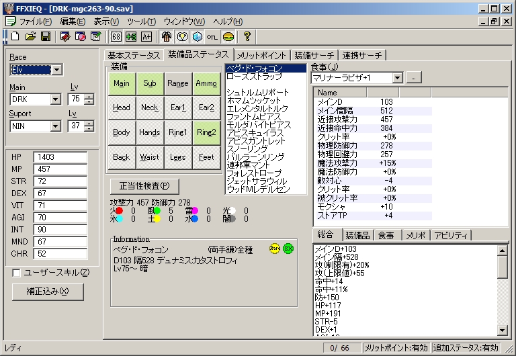This screenshot has height=356, width=516.
Task: Switch to the メリットポイント tab
Action: 262,55
